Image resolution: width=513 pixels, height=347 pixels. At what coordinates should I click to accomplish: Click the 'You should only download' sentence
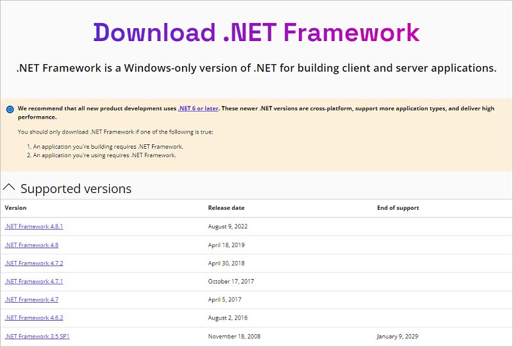click(115, 132)
